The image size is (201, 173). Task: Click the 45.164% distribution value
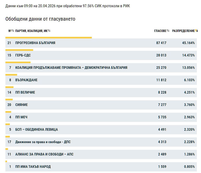pos(188,43)
